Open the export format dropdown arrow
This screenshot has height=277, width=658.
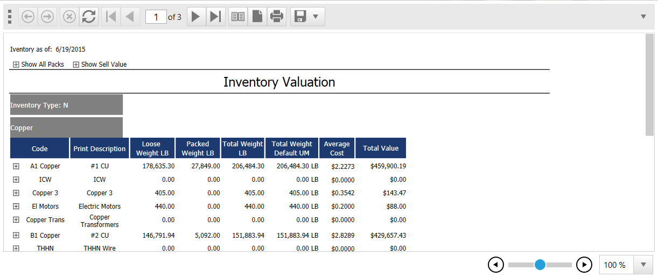[316, 17]
